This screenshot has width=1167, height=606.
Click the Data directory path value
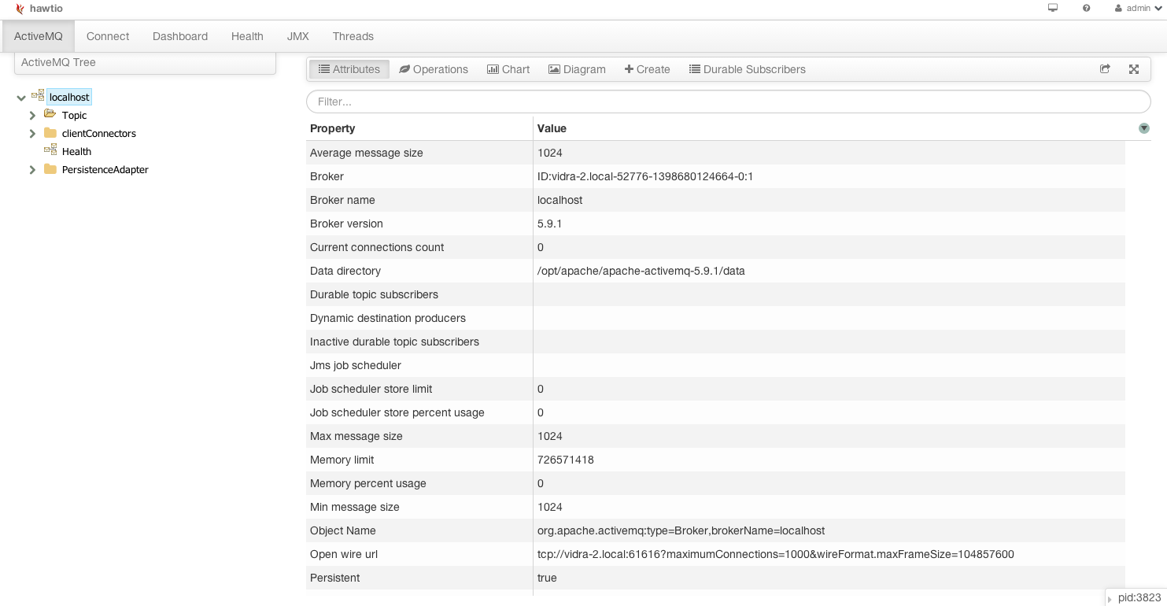(641, 271)
